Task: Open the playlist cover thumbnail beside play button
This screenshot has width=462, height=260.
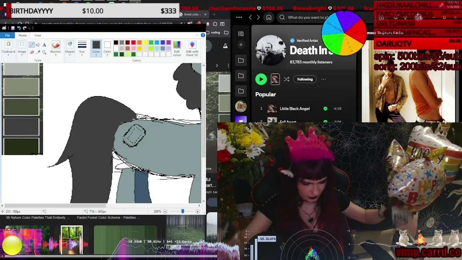Action: coord(275,79)
